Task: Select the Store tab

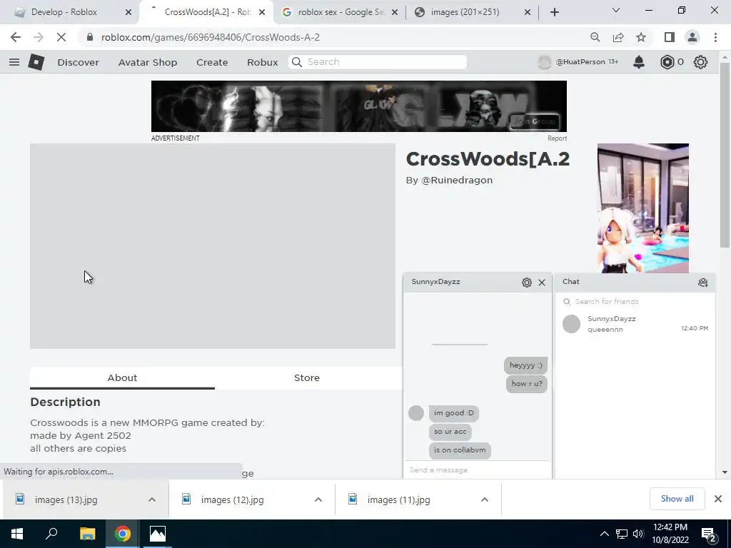Action: [x=307, y=378]
